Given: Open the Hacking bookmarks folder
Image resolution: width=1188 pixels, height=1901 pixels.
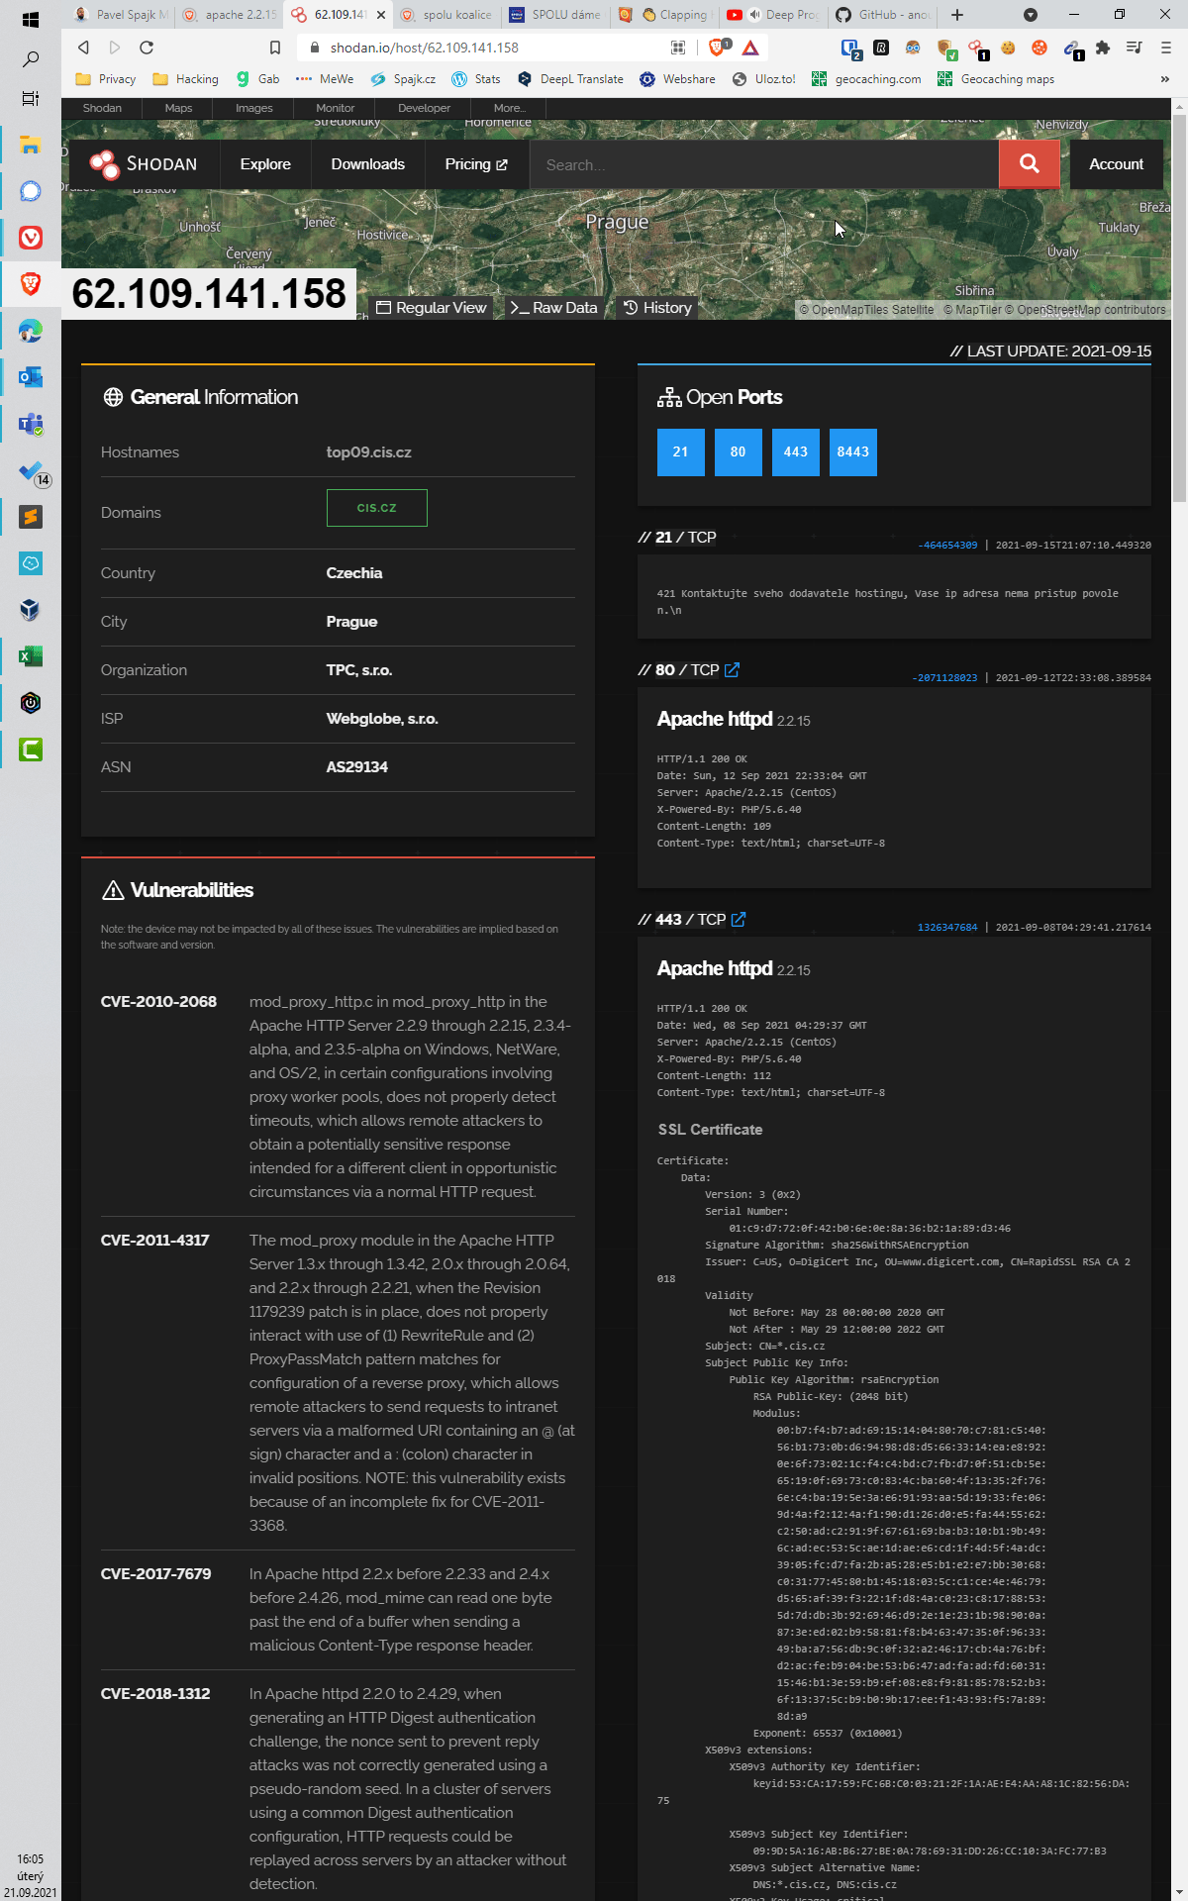Looking at the screenshot, I should pyautogui.click(x=186, y=79).
